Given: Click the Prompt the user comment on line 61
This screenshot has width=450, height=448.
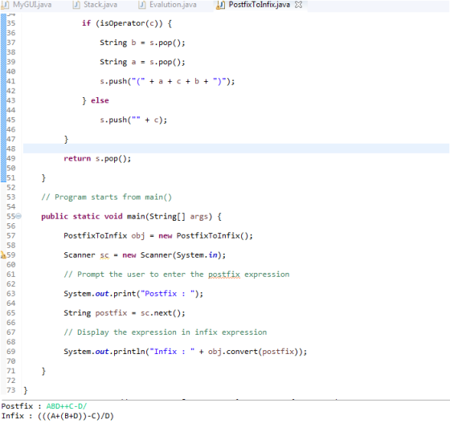Looking at the screenshot, I should [x=177, y=275].
